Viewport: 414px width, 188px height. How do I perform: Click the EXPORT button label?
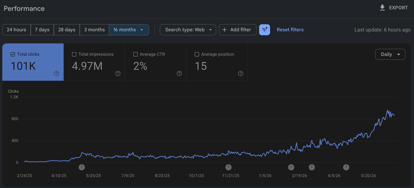tap(398, 8)
